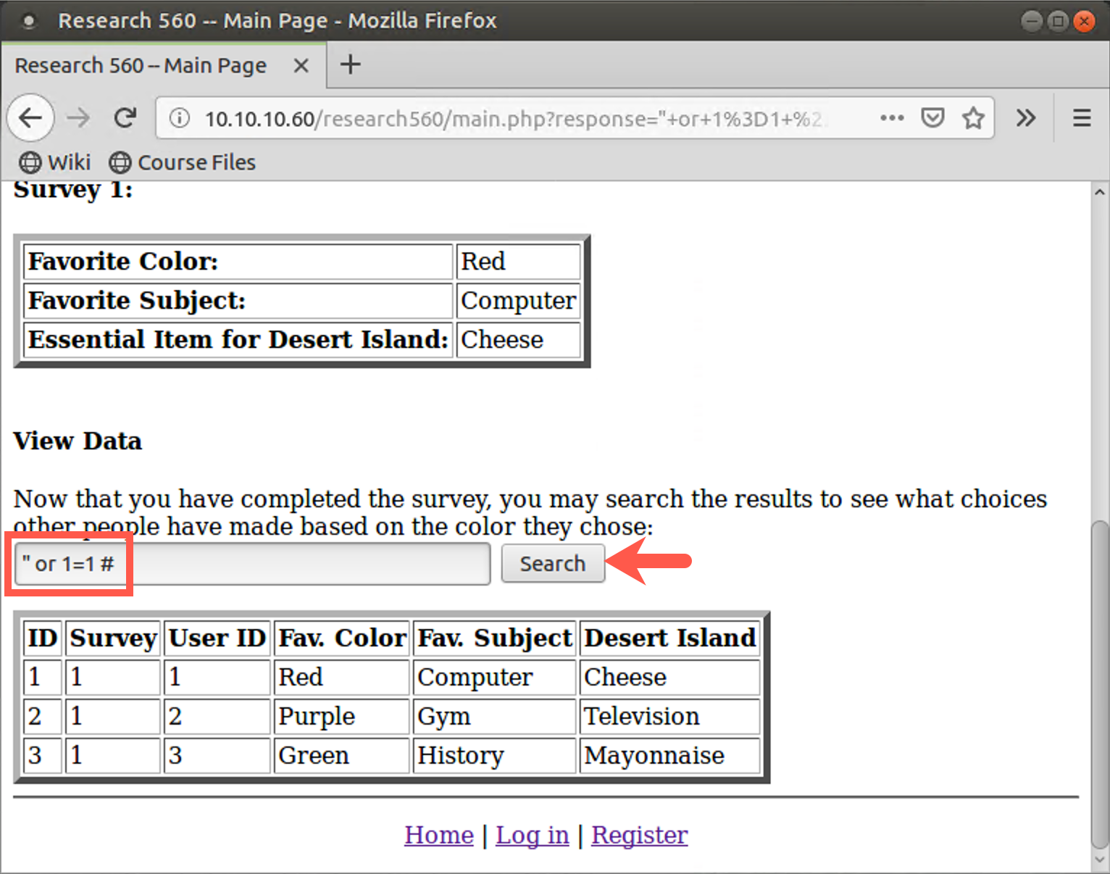Navigate forward using the forward arrow
Viewport: 1110px width, 874px height.
click(78, 117)
